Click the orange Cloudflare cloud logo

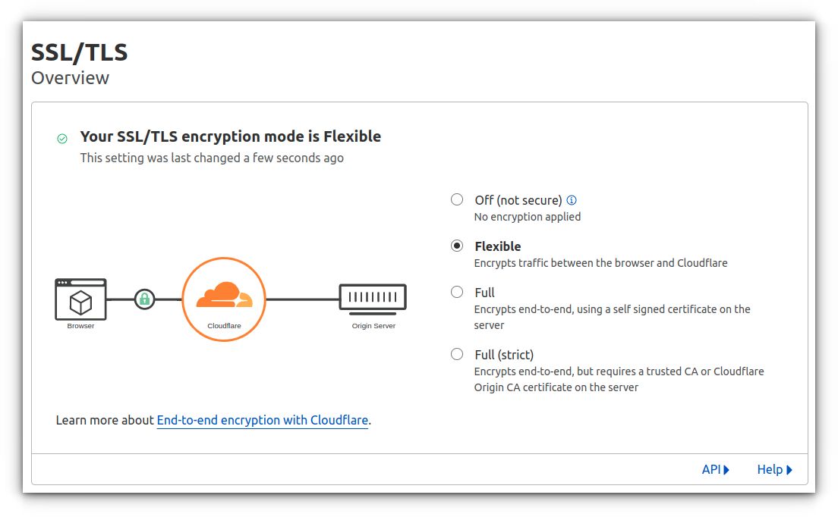coord(223,295)
